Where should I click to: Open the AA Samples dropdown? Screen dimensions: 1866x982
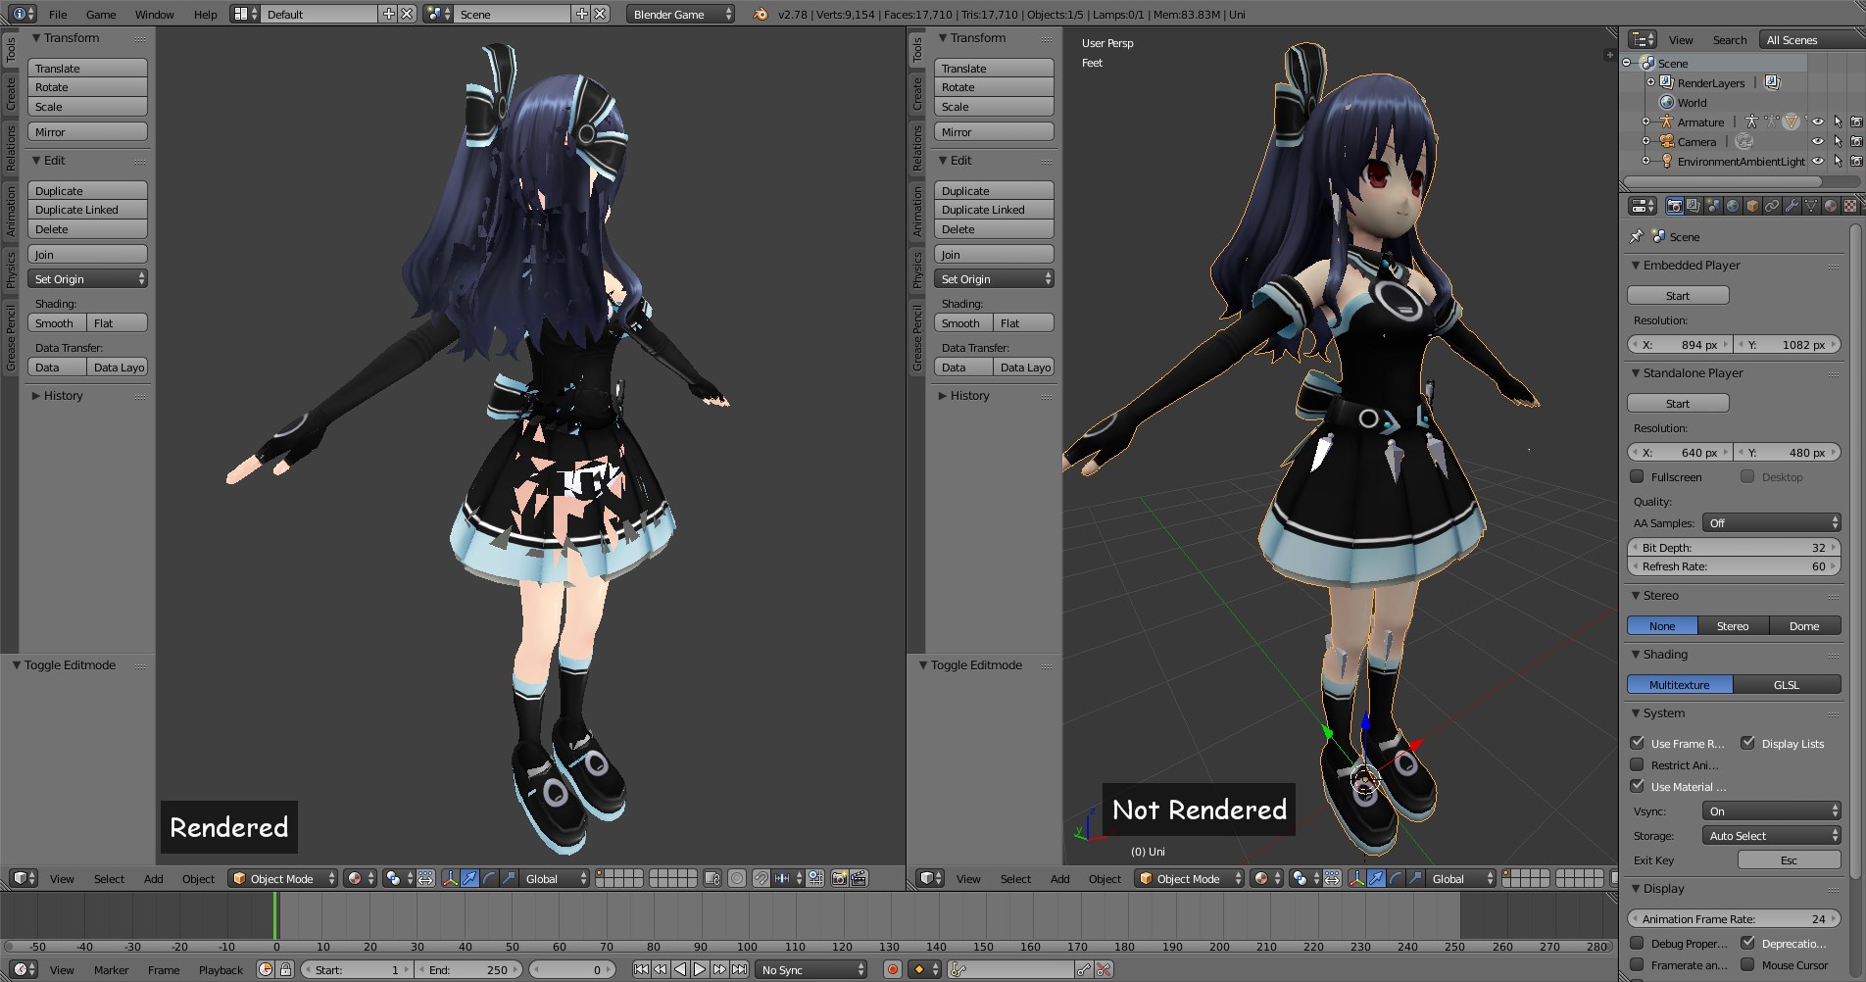click(x=1772, y=522)
